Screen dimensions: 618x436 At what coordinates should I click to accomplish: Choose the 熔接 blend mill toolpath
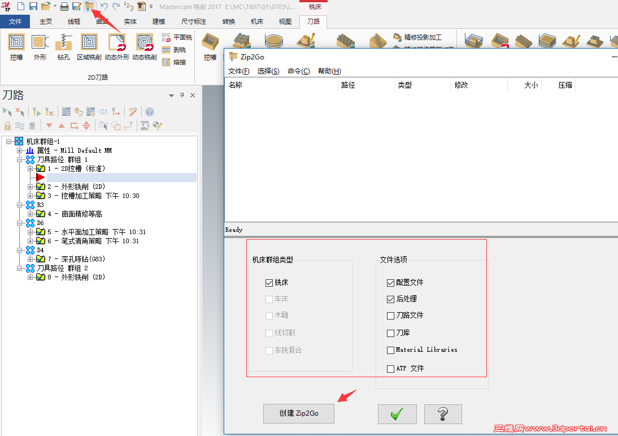[174, 62]
